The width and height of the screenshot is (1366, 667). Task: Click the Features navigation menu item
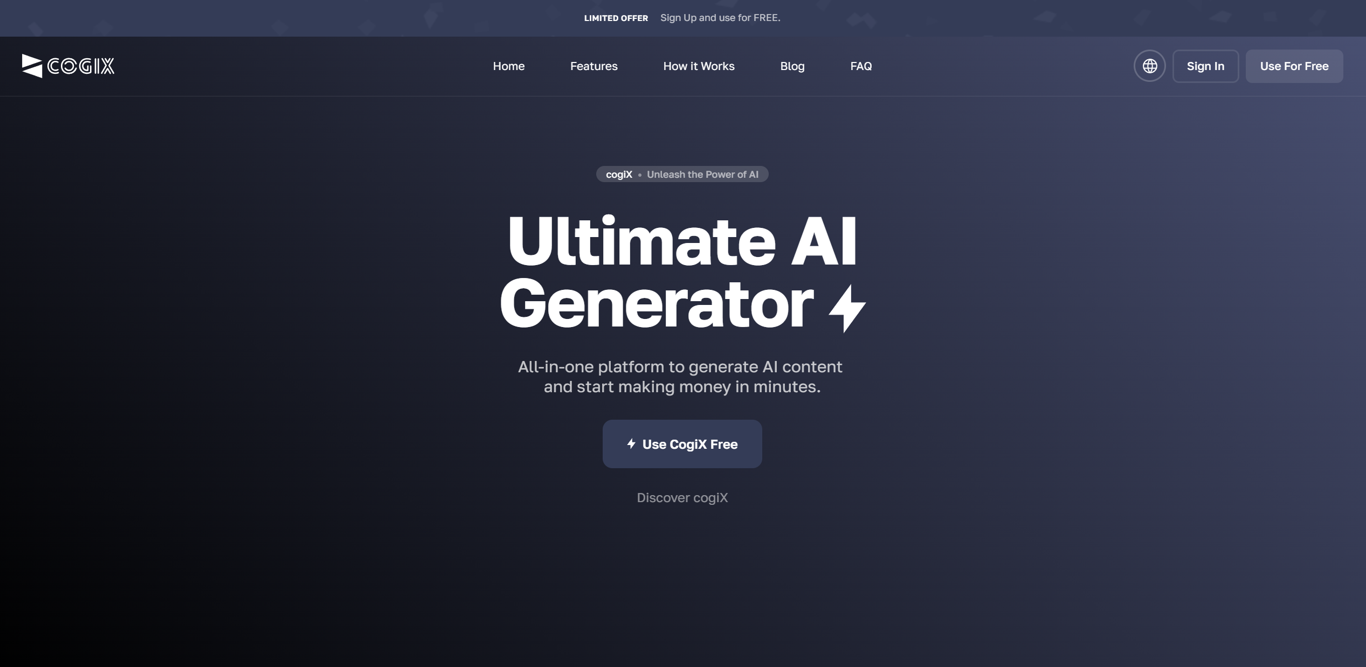[594, 65]
